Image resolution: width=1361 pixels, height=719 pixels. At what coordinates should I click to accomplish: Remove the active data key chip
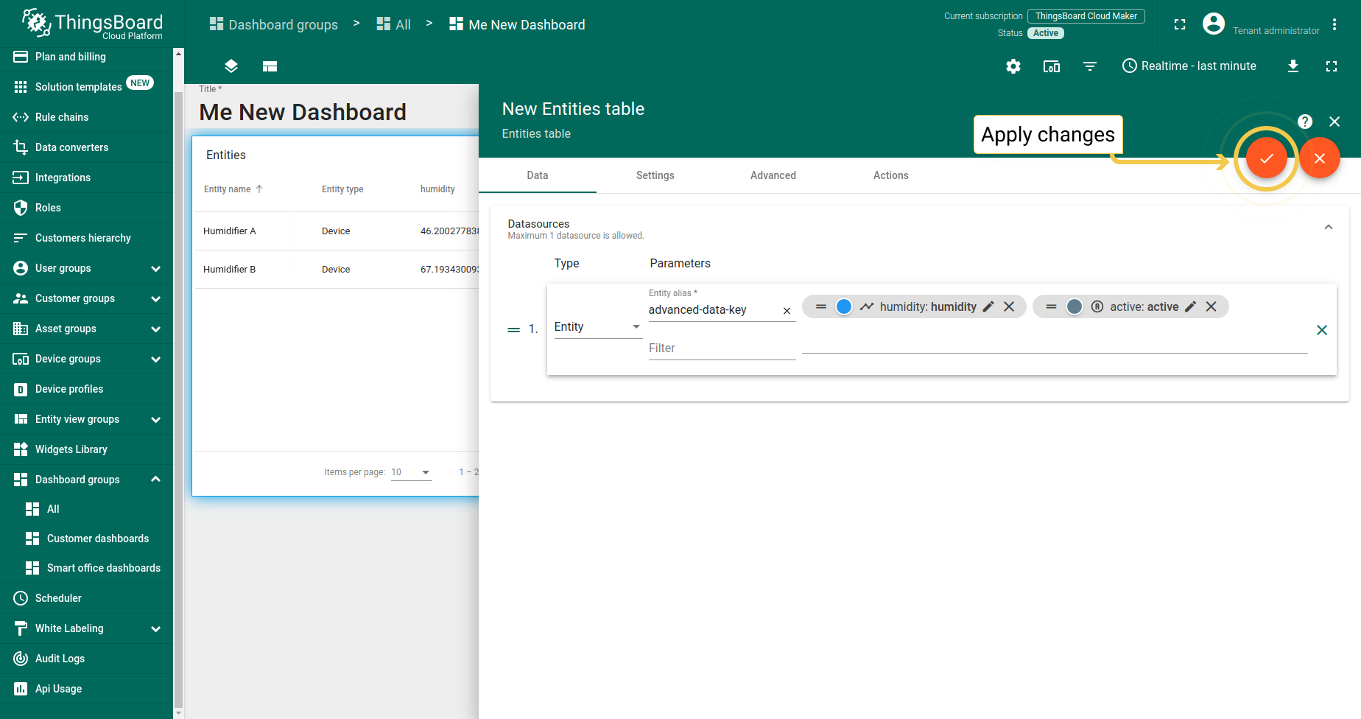click(x=1211, y=306)
